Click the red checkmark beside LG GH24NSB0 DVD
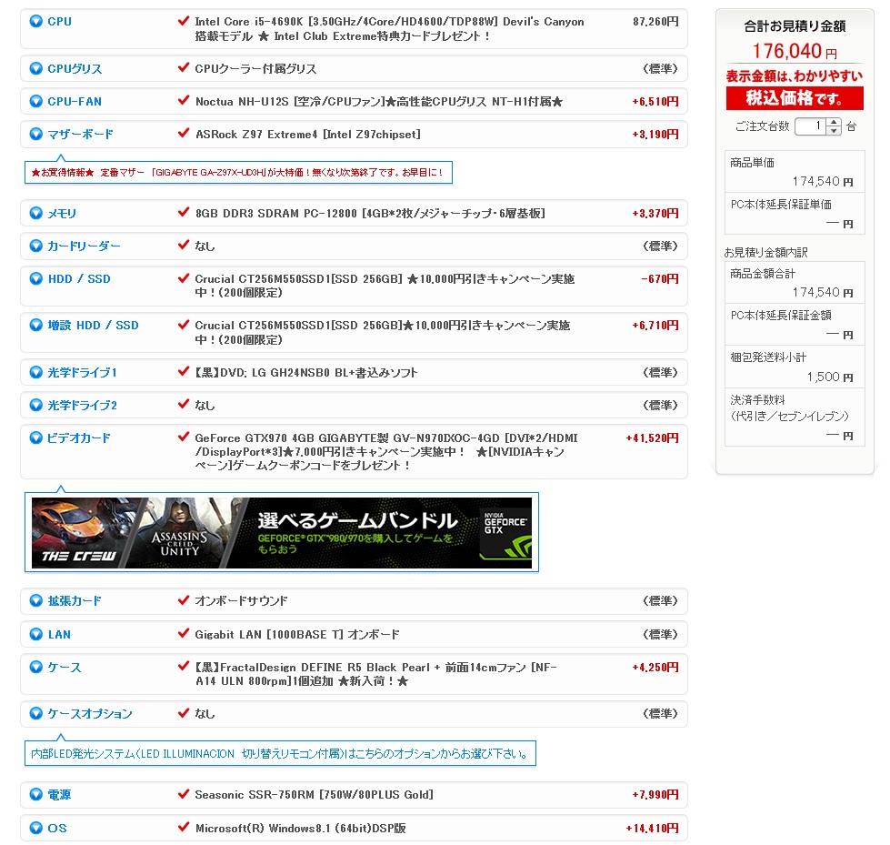This screenshot has height=845, width=890. pos(184,371)
